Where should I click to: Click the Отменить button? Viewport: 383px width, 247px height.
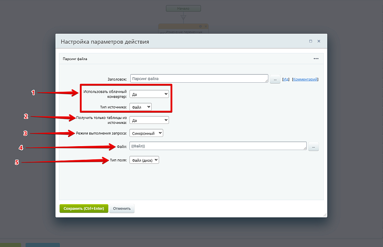click(122, 208)
